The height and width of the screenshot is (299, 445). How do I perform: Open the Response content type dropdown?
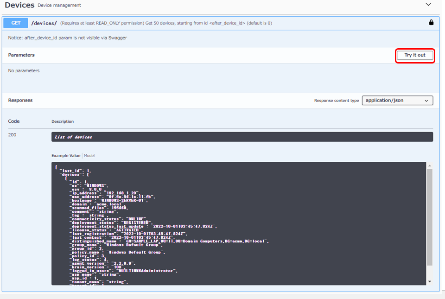point(397,100)
